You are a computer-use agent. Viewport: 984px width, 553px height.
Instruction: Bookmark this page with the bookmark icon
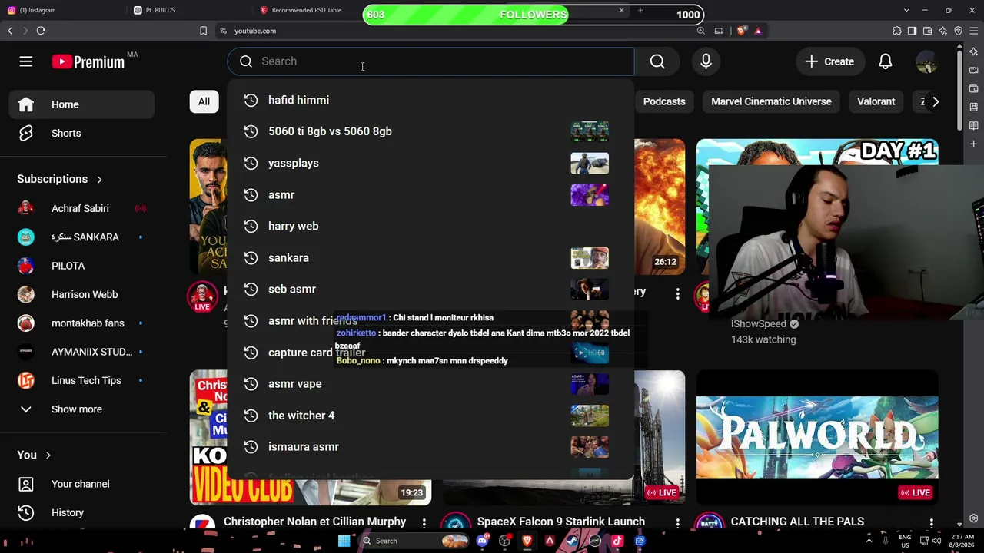click(203, 31)
